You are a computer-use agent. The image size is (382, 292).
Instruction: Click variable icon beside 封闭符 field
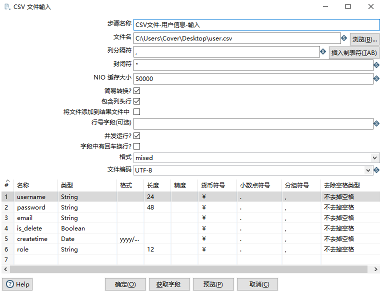pyautogui.click(x=376, y=65)
